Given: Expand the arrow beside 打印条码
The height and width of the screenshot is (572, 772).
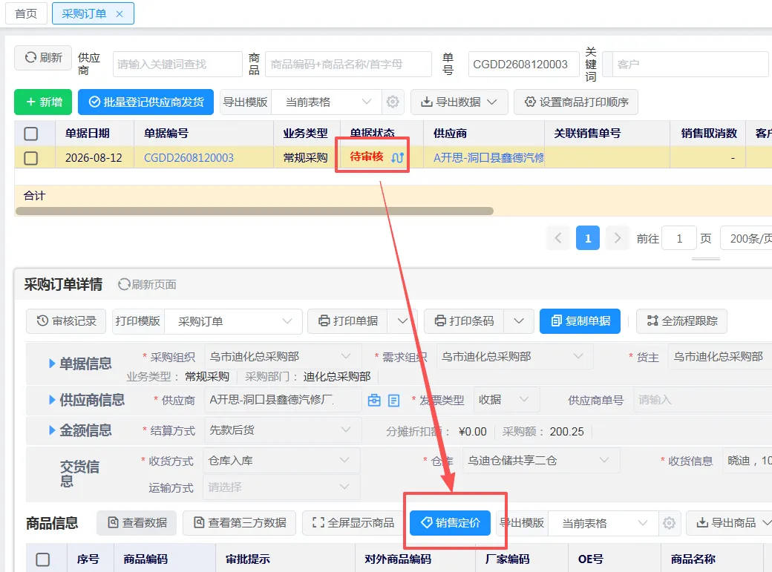Looking at the screenshot, I should click(518, 321).
